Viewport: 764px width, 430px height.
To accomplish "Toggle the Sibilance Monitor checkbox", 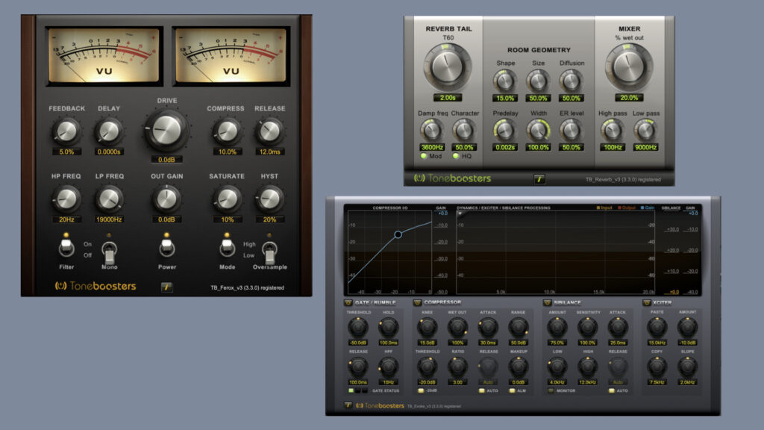I will point(551,390).
